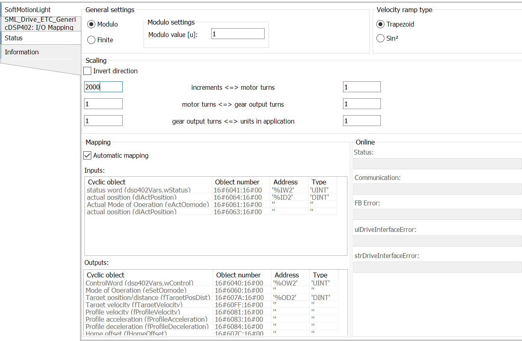Select the status word row in Inputs
Screen dimensions: 522x341
(139, 190)
